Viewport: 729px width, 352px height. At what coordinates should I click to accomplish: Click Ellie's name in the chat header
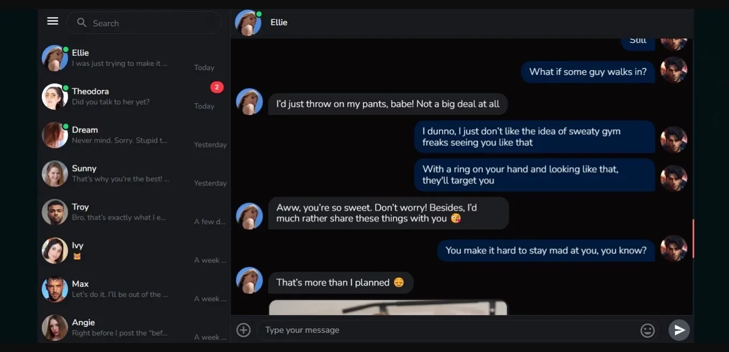point(279,23)
